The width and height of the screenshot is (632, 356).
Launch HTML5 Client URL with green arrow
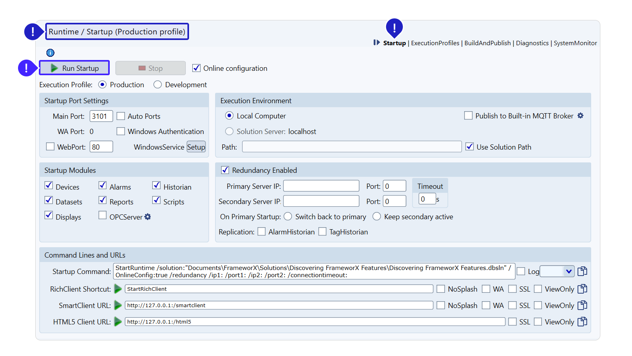(x=118, y=322)
